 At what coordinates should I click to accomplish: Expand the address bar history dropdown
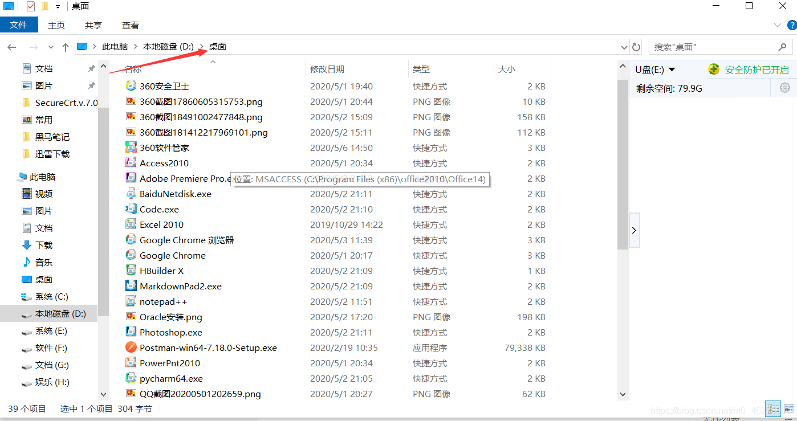[624, 47]
